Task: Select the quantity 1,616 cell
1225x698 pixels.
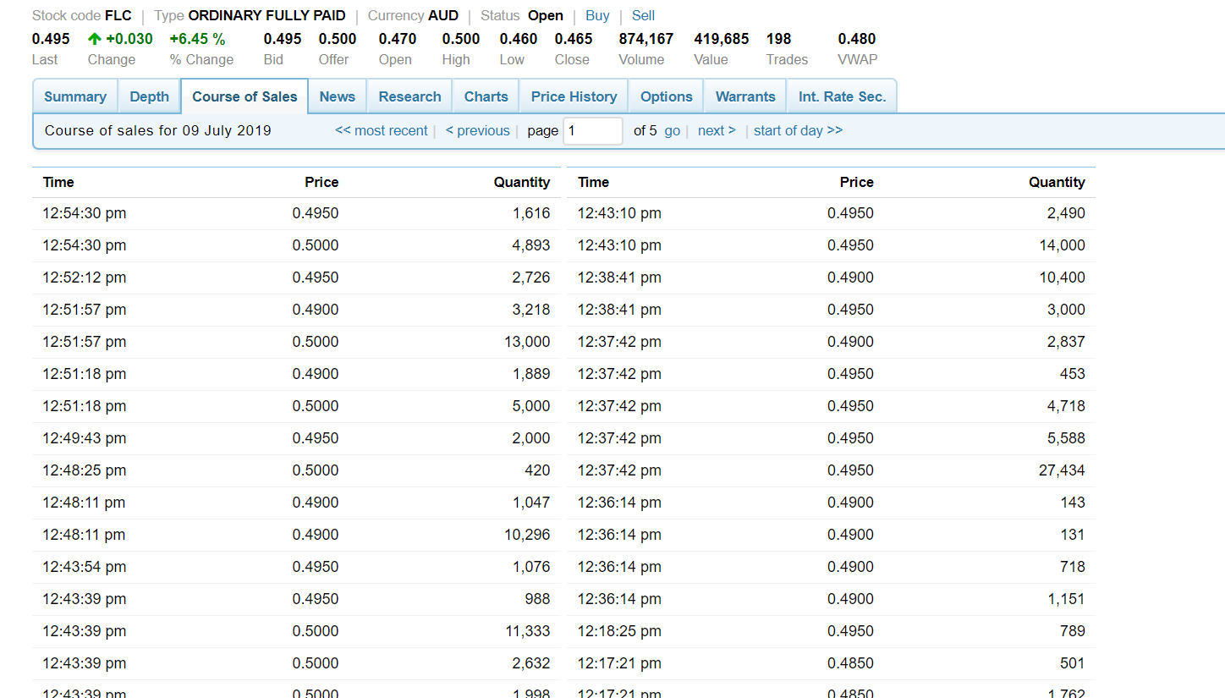Action: [531, 213]
